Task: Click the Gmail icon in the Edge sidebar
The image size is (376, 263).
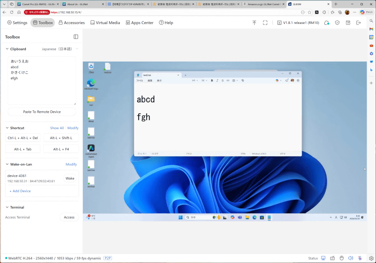Action: [x=371, y=29]
